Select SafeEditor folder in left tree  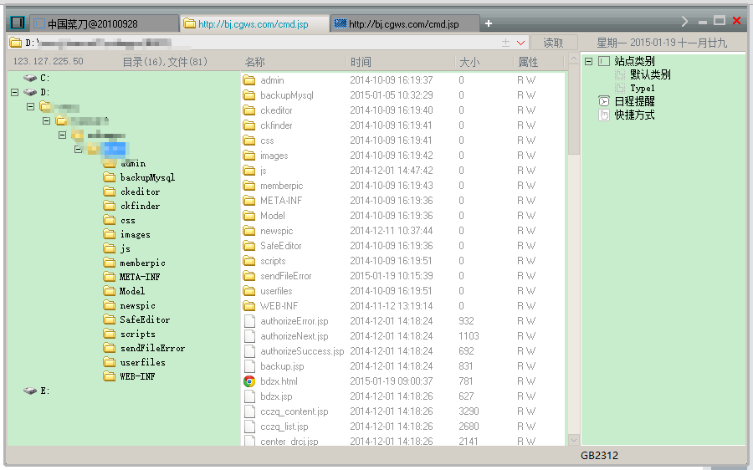[x=145, y=319]
